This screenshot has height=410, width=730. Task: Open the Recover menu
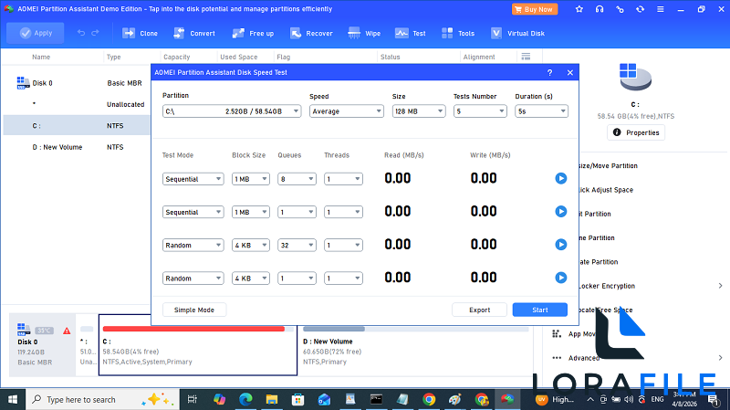pos(311,33)
